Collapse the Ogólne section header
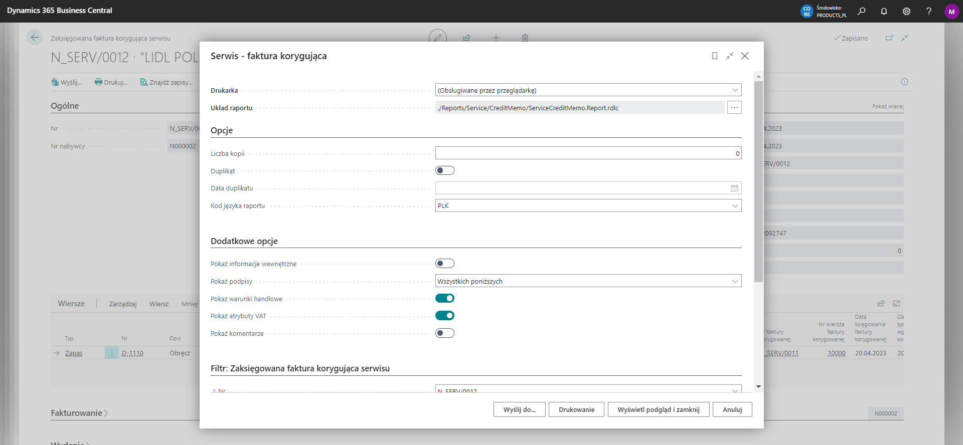 tap(65, 106)
